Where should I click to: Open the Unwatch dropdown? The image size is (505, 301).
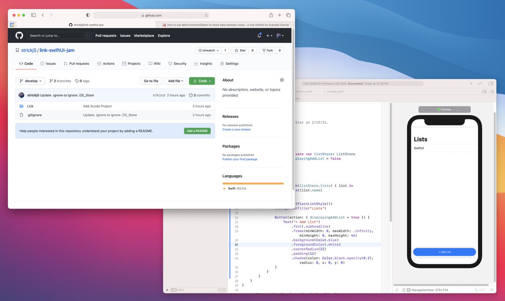click(x=208, y=51)
